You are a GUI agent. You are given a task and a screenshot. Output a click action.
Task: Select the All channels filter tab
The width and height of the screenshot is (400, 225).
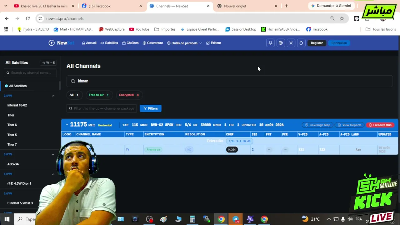point(74,95)
